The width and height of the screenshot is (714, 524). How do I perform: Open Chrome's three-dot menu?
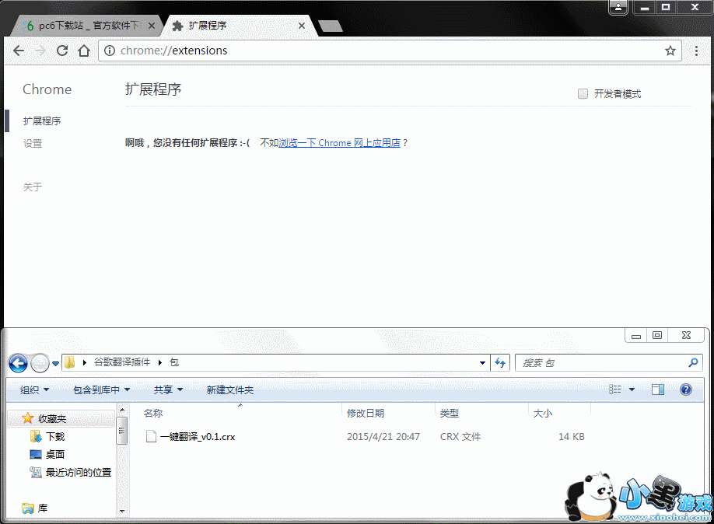click(696, 51)
